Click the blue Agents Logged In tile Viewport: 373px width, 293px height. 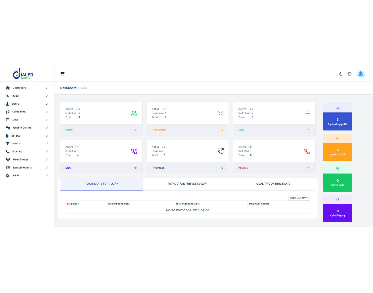pyautogui.click(x=338, y=121)
